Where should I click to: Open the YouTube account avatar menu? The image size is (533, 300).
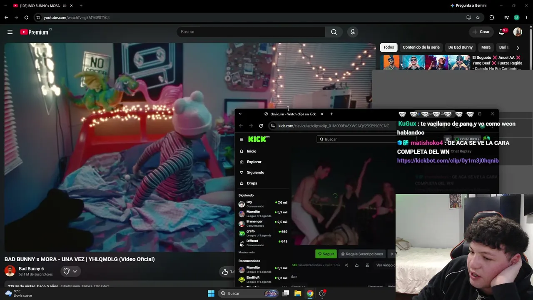518,32
